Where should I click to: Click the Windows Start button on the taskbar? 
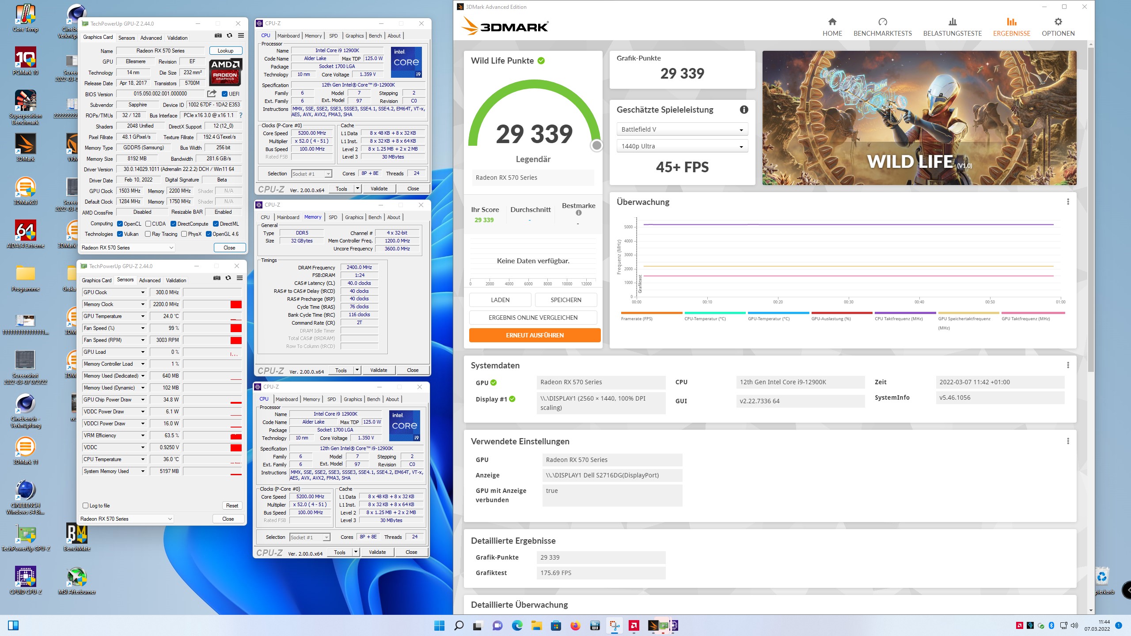439,625
